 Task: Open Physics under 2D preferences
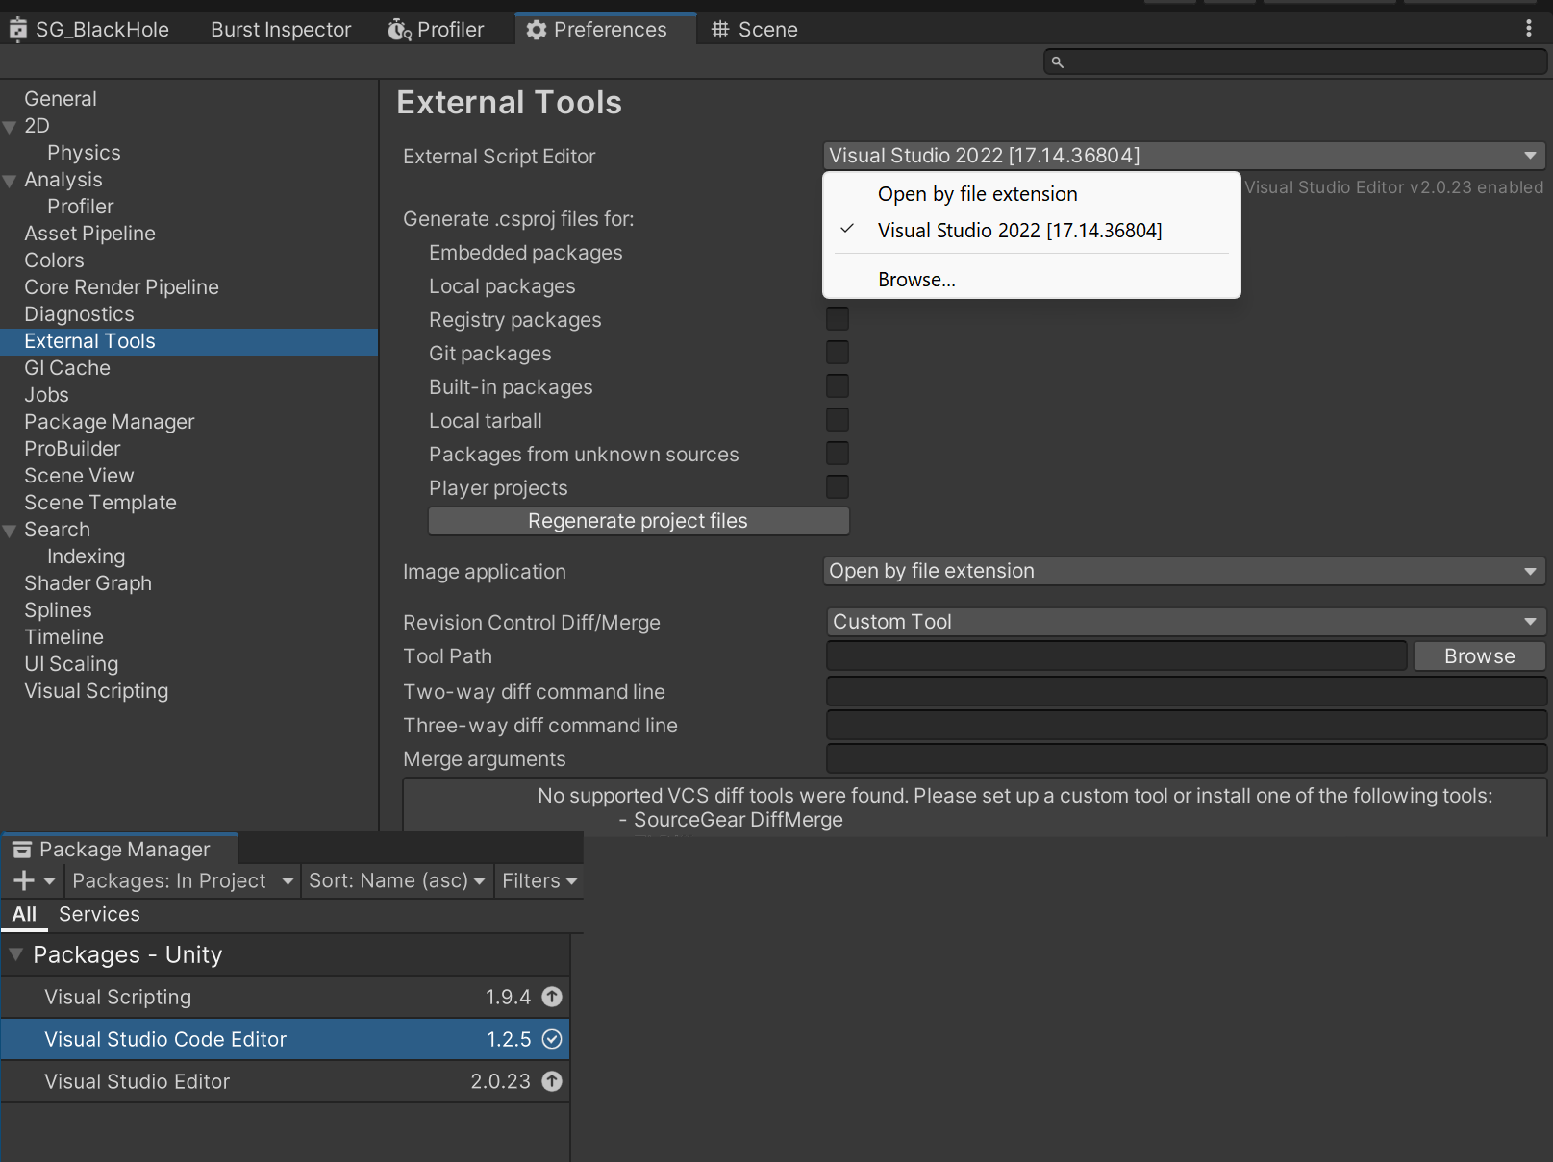188,153
